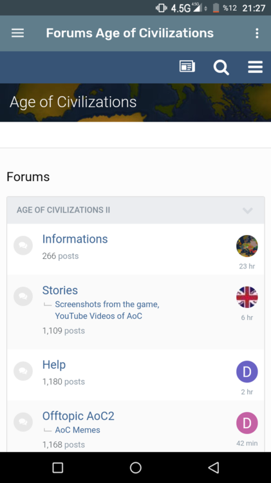The image size is (271, 483).
Task: Tap the Android home circle button
Action: [135, 468]
